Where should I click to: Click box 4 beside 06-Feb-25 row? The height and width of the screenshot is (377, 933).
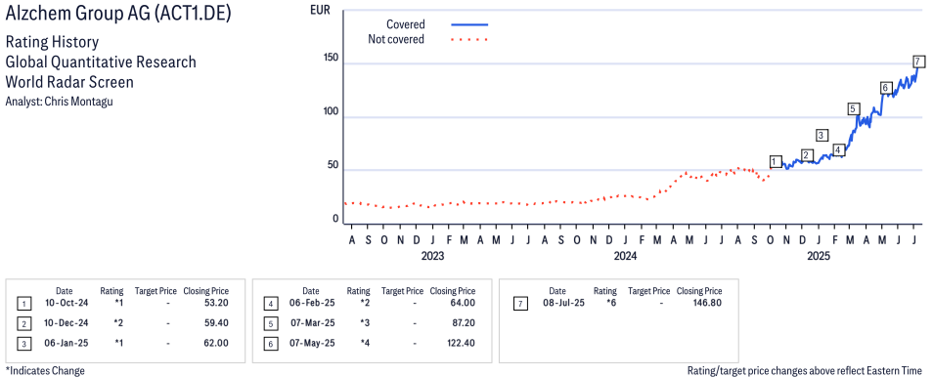point(270,305)
